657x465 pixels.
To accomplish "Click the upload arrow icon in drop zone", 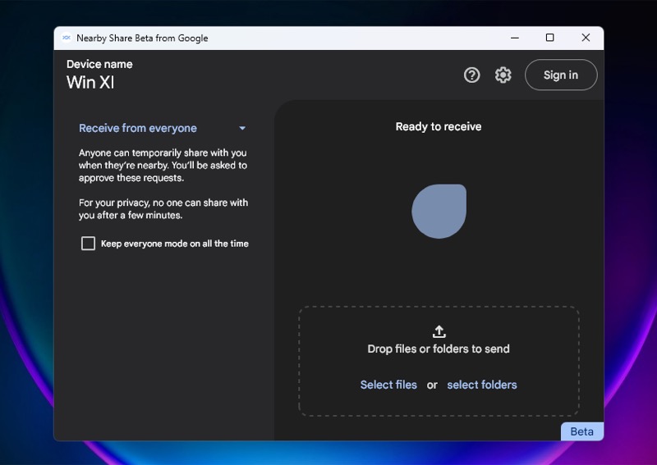I will tap(439, 331).
